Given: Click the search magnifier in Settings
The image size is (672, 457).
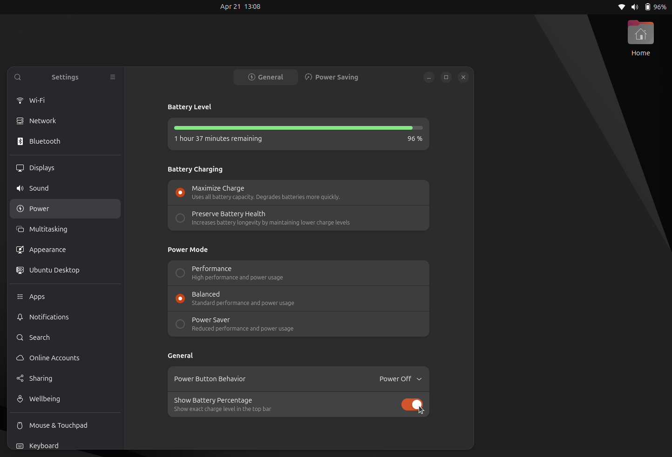Looking at the screenshot, I should (17, 77).
